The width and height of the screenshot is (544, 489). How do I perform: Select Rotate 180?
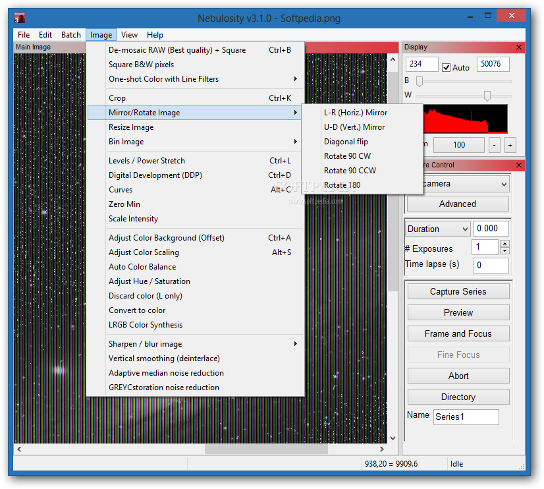[x=362, y=185]
